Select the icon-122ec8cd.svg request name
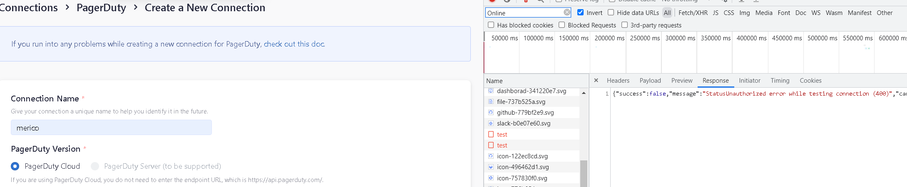Screen dimensions: 907x187 522,156
